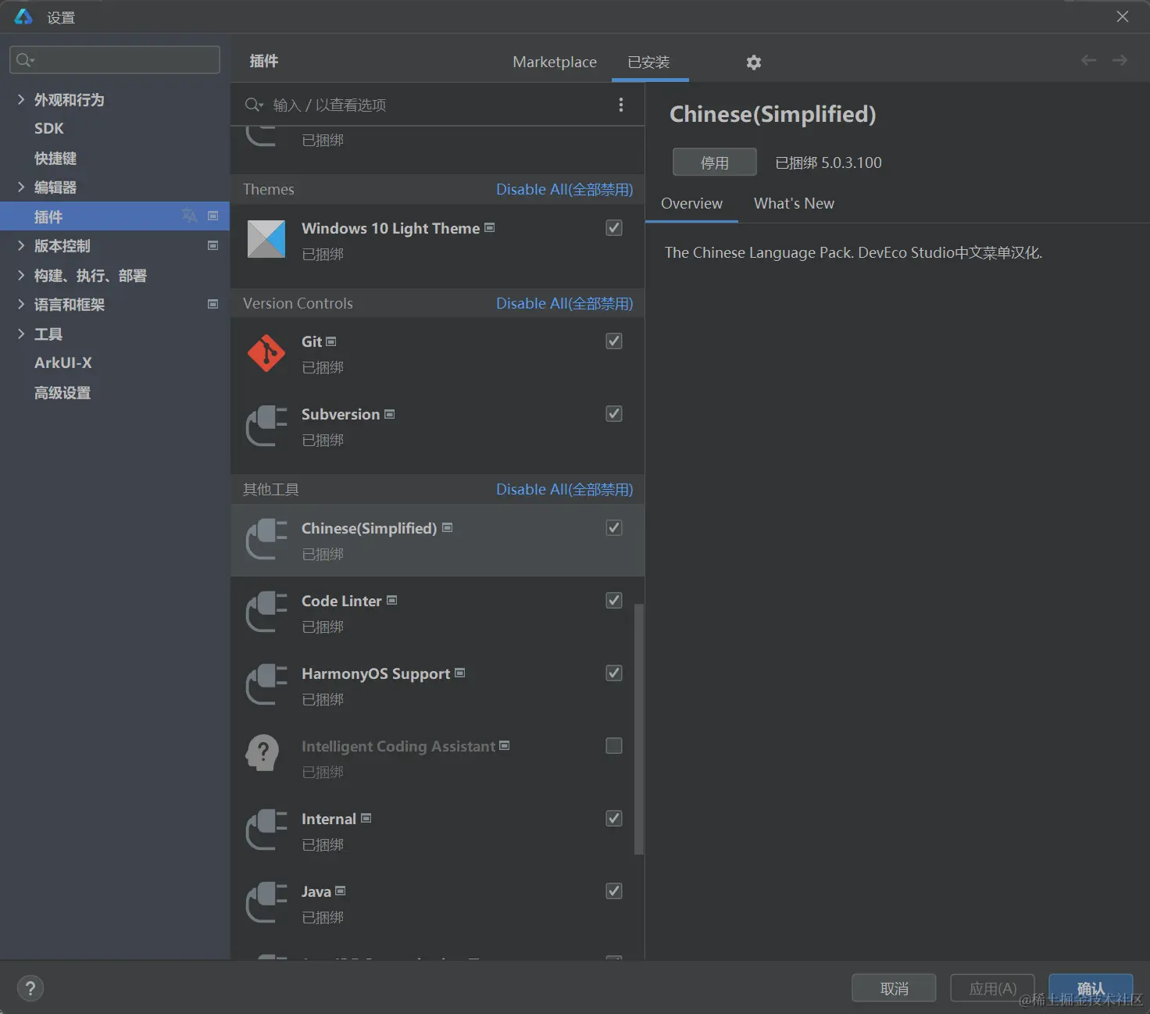Click the bundled badge next to Subversion
Viewport: 1150px width, 1014px height.
coord(390,414)
